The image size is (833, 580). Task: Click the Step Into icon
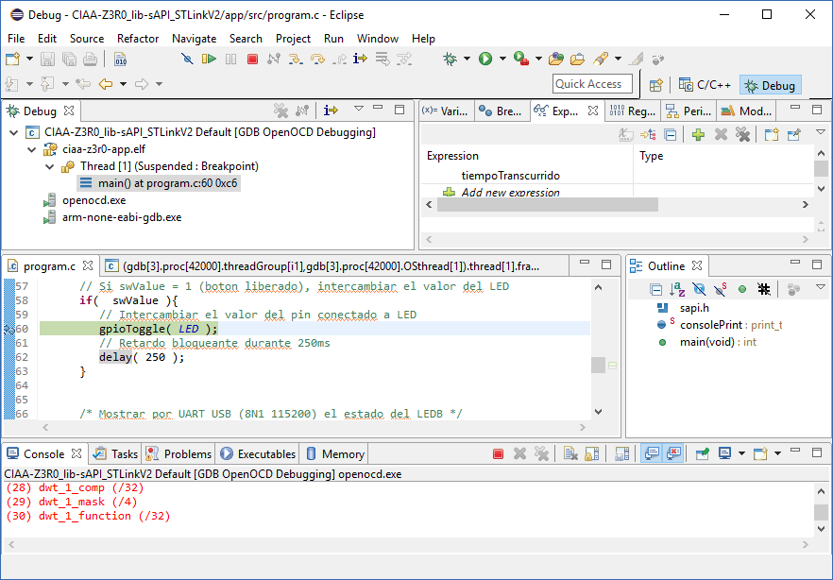[x=296, y=59]
